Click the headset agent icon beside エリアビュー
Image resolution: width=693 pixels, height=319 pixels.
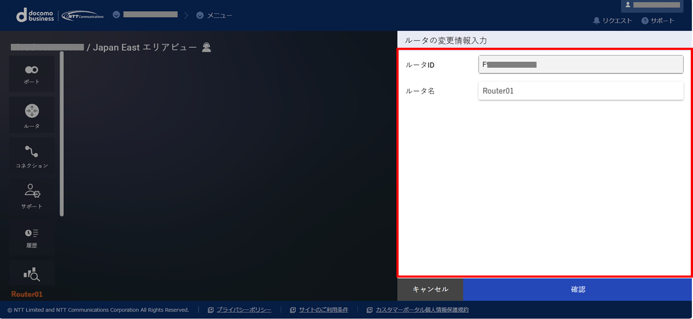point(206,48)
